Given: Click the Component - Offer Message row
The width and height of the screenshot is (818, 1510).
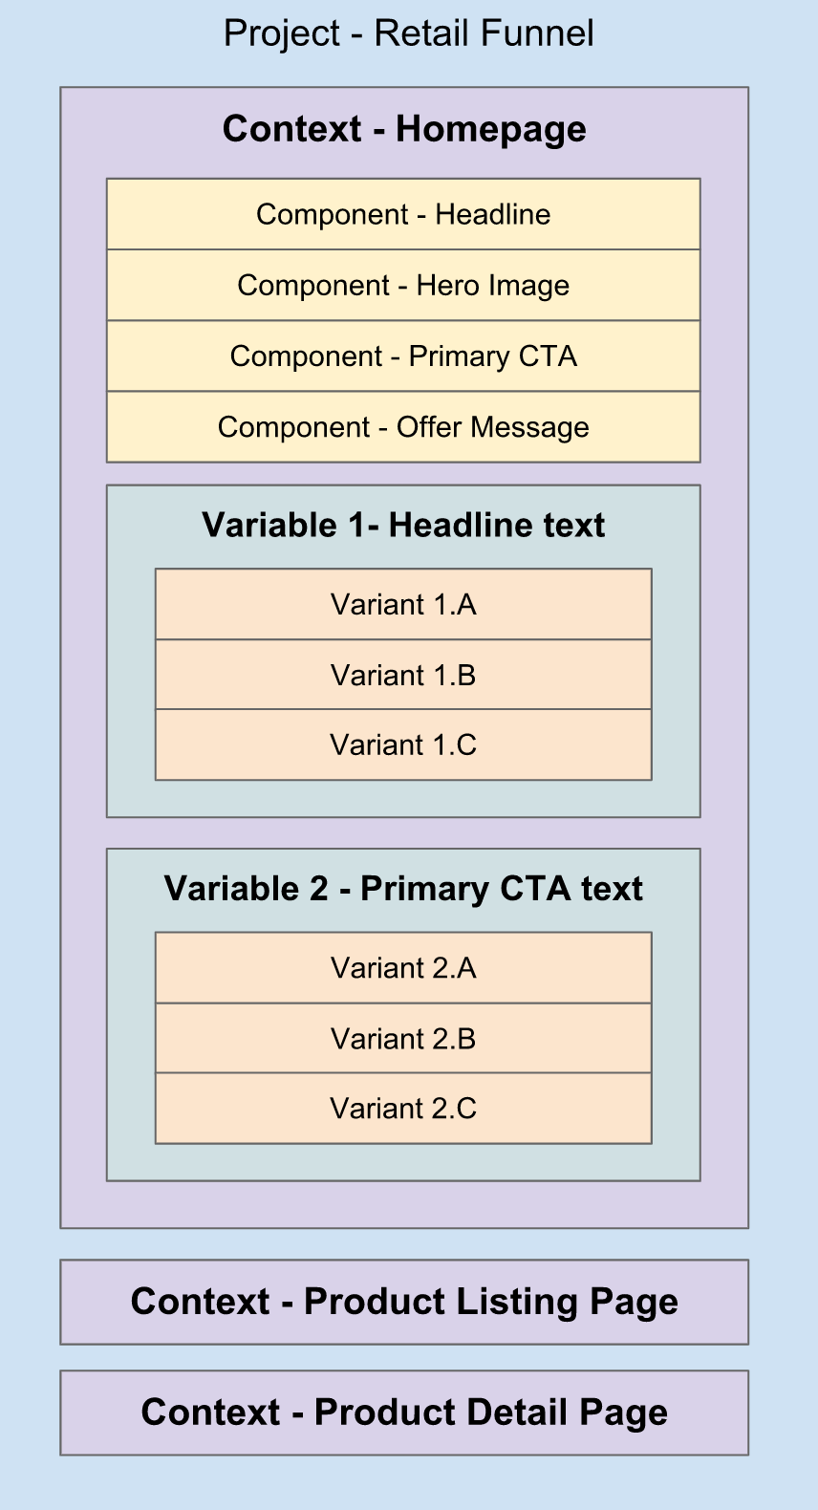Looking at the screenshot, I should (x=403, y=426).
